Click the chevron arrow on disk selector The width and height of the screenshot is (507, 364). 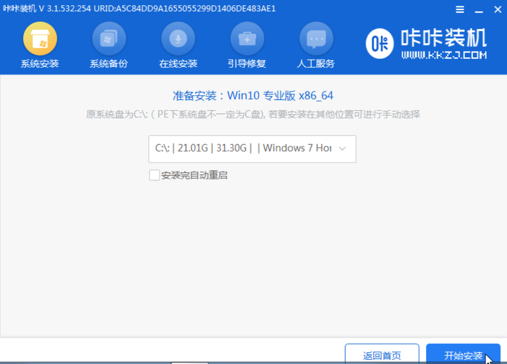(x=342, y=149)
